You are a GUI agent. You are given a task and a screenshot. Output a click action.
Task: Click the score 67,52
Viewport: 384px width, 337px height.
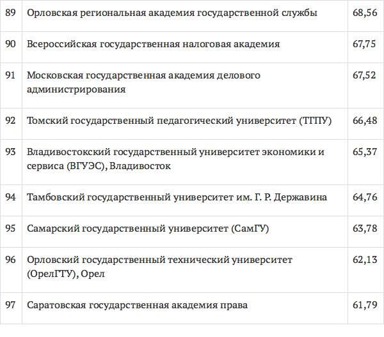[x=364, y=75]
